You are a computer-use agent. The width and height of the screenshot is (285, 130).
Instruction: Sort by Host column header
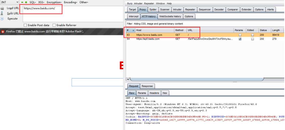pos(155,30)
